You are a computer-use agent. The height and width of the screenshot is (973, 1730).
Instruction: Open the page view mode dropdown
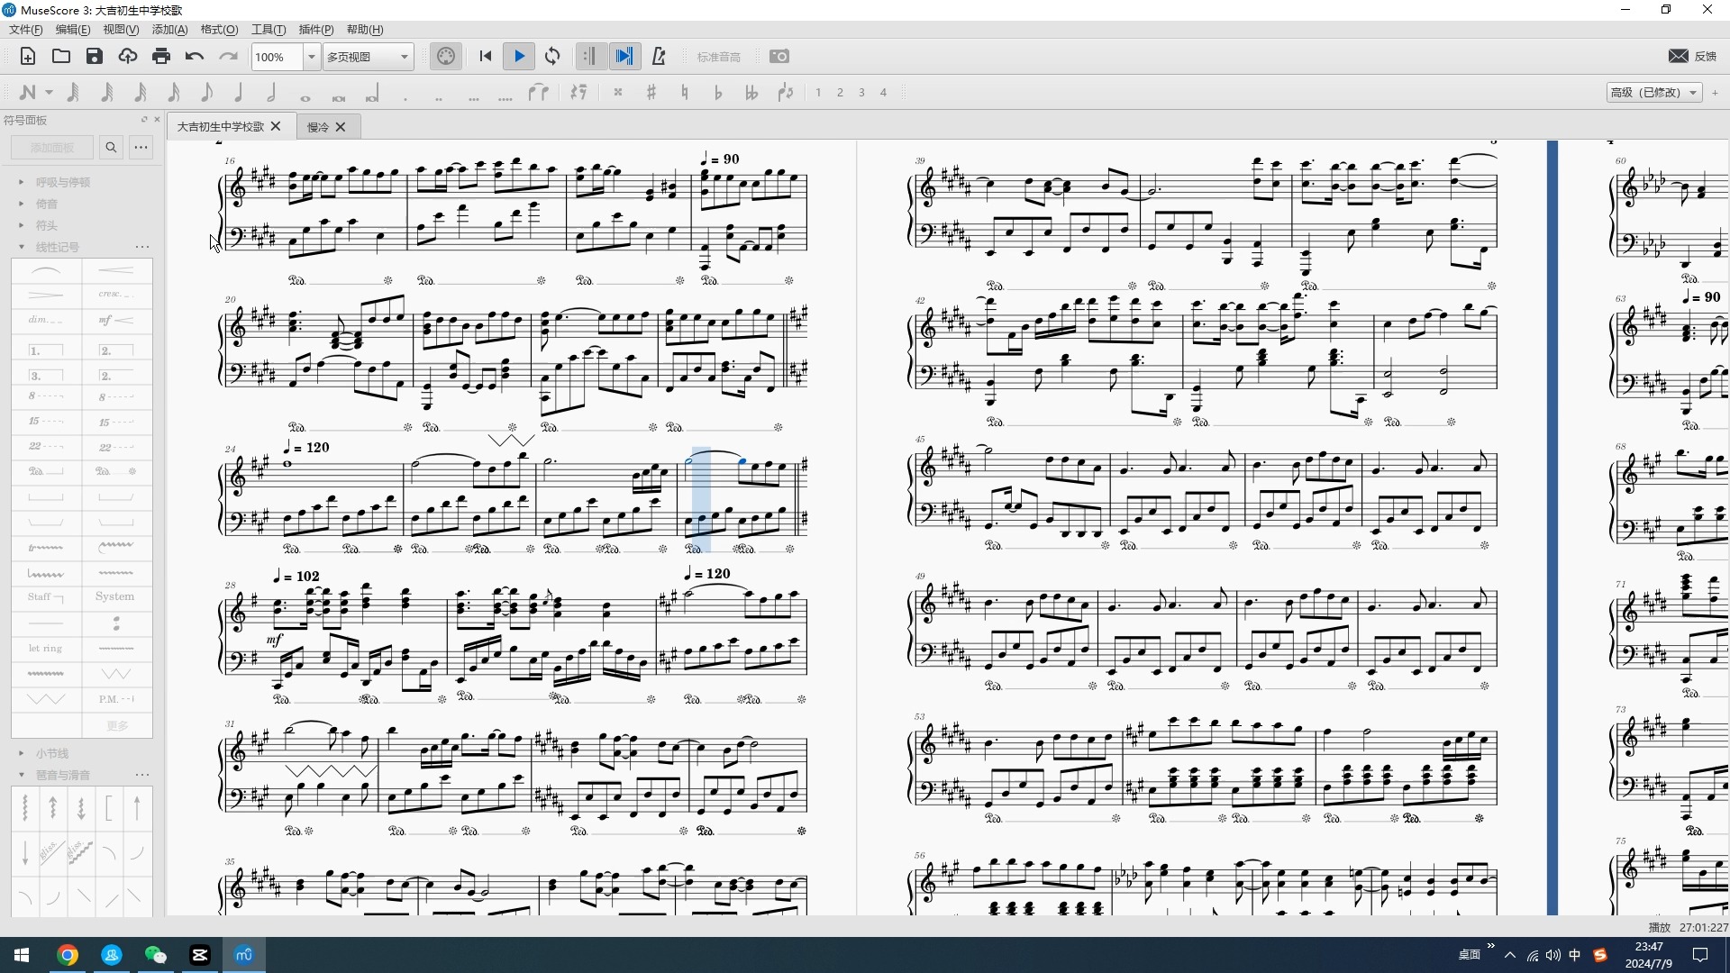[x=404, y=57]
